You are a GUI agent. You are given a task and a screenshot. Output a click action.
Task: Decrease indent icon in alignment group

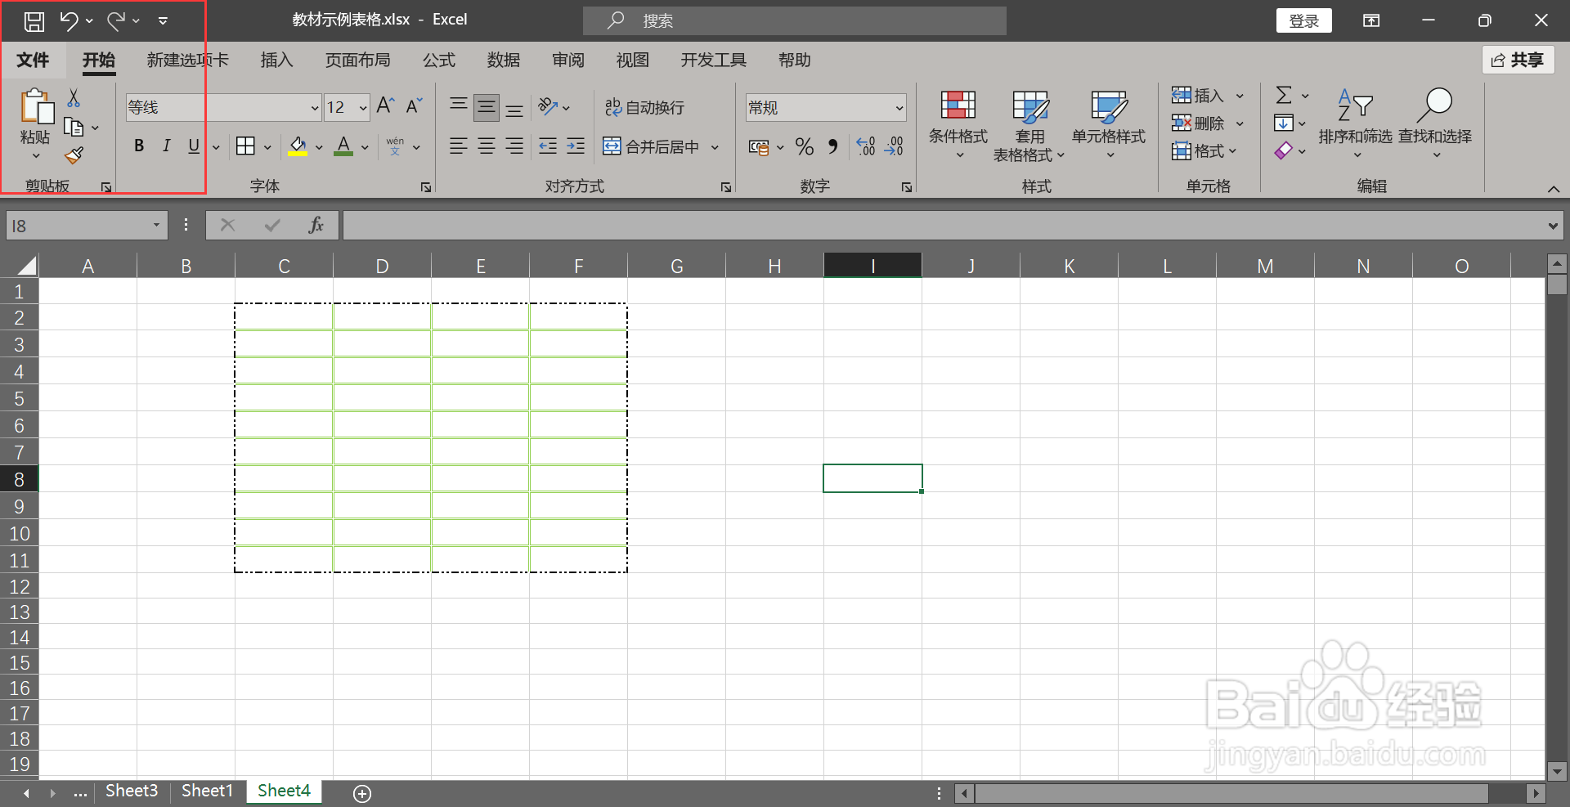548,146
